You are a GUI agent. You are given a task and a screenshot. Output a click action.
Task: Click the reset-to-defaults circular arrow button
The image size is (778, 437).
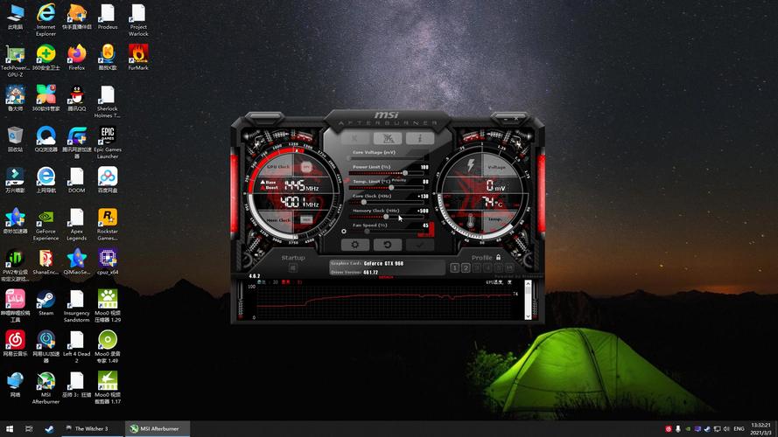[387, 245]
